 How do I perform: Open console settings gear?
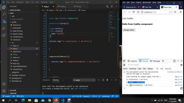pyautogui.click(x=181, y=65)
